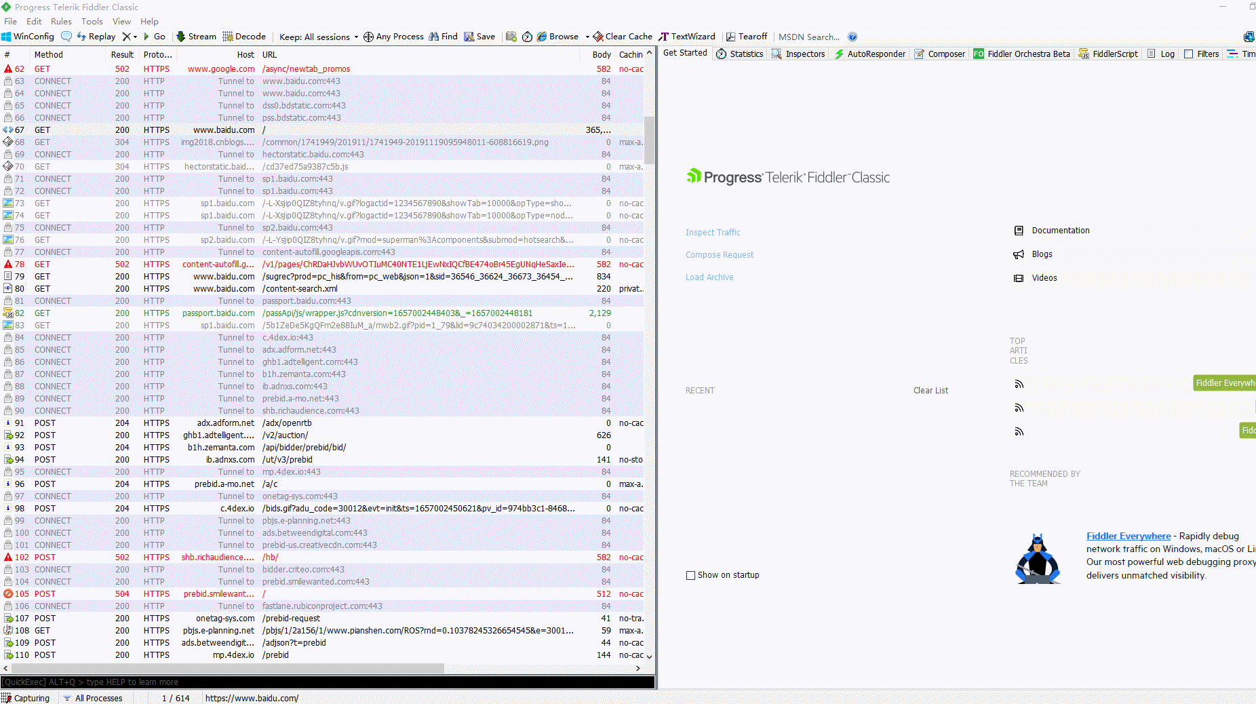Viewport: 1256px width, 704px height.
Task: Toggle Show on startup checkbox
Action: coord(690,575)
